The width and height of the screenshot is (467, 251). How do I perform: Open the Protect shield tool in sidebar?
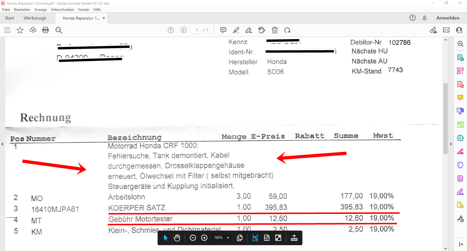460,165
